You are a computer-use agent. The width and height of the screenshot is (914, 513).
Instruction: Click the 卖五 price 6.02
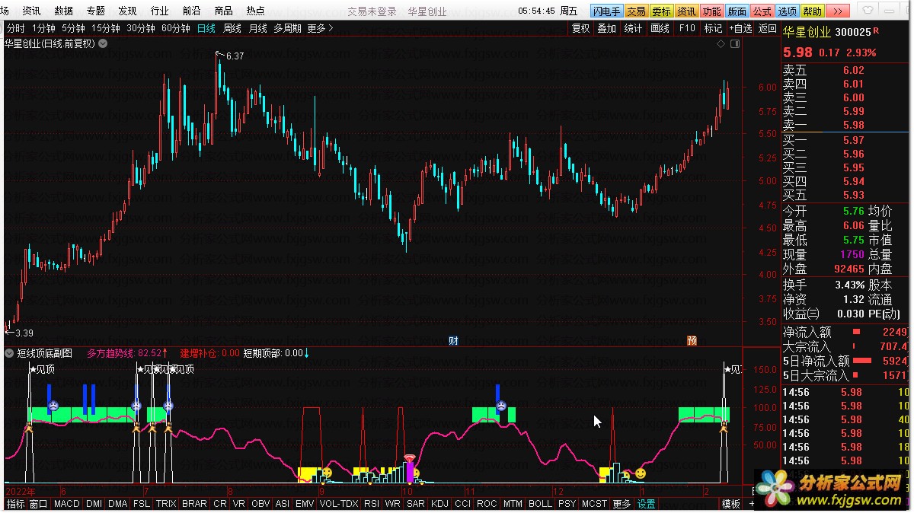coord(853,70)
